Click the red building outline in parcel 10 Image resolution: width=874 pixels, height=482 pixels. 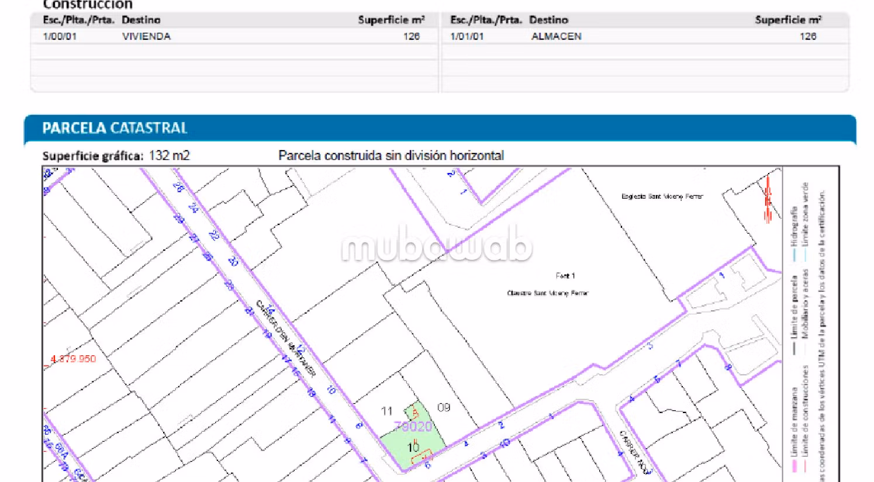point(421,456)
